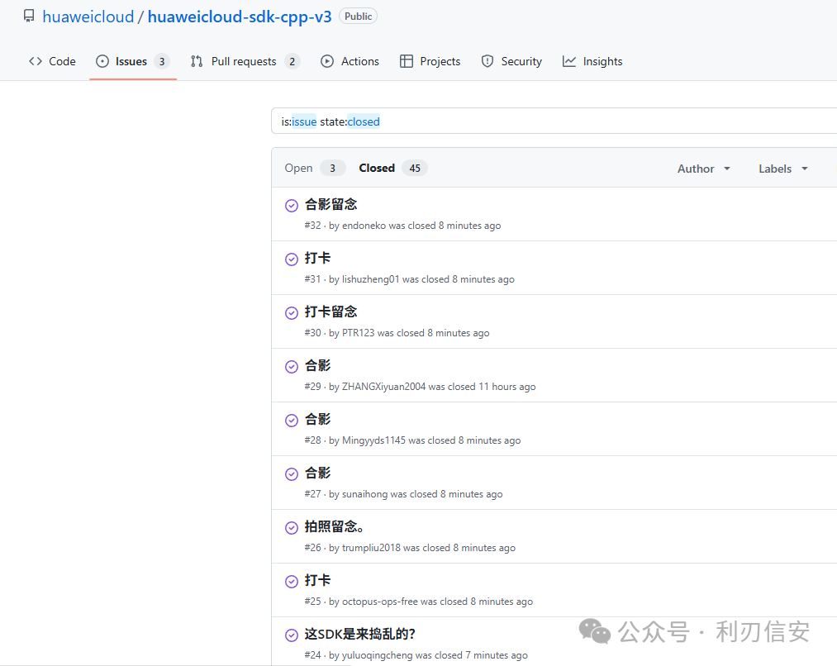The image size is (837, 666).
Task: Click the Code tab angle-brackets icon
Action: 36,61
